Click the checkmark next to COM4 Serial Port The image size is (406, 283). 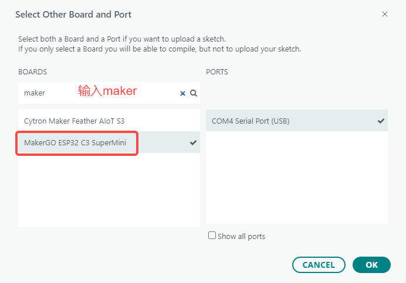381,121
